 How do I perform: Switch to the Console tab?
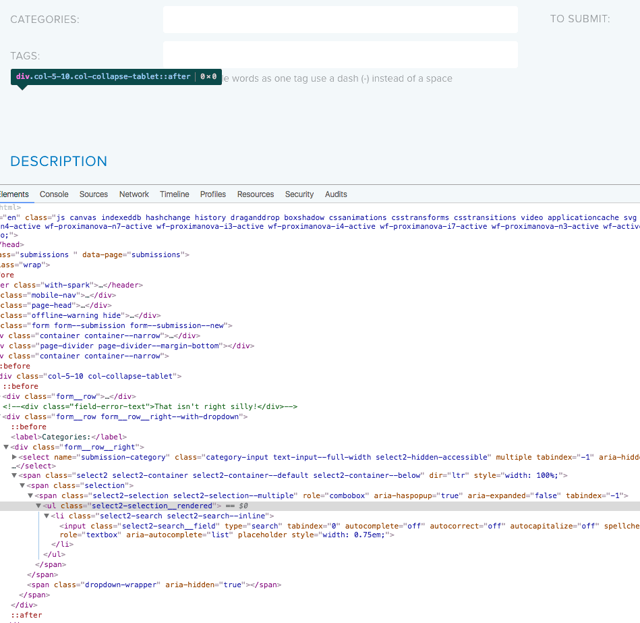point(54,194)
